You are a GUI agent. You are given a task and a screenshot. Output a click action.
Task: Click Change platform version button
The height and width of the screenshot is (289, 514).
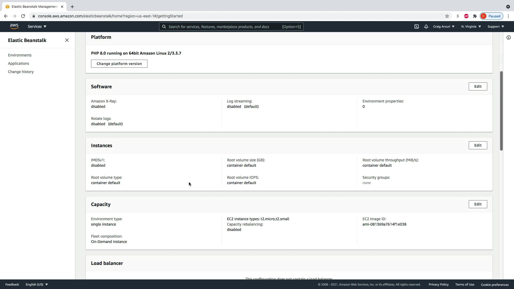click(119, 64)
